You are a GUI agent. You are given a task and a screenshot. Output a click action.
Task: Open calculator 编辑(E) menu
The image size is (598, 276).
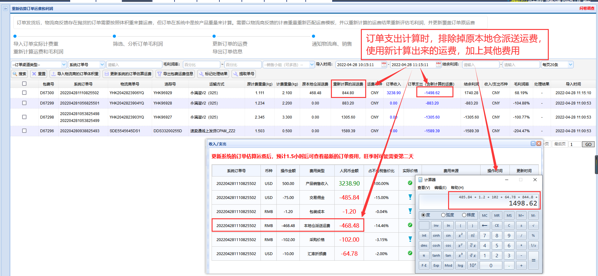tap(440, 187)
